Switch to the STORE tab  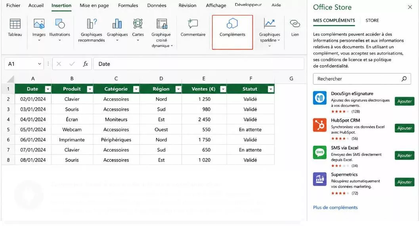[372, 21]
